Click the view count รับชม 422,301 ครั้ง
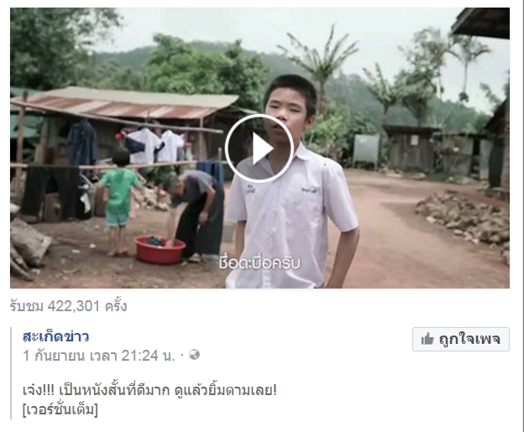 point(69,306)
